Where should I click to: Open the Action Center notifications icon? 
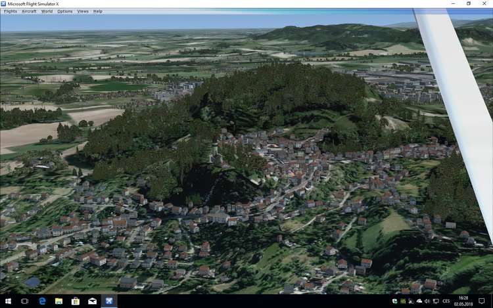point(483,301)
